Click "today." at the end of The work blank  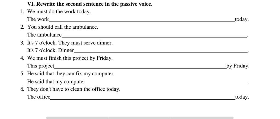(242, 20)
